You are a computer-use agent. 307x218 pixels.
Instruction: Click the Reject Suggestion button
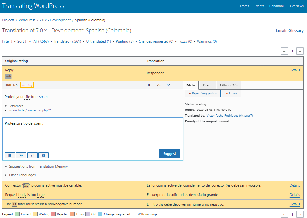pyautogui.click(x=203, y=93)
